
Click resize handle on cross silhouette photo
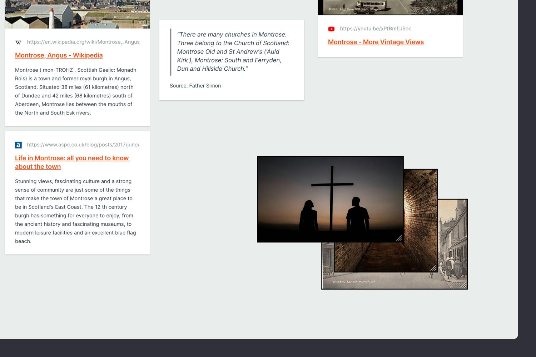[x=399, y=238]
